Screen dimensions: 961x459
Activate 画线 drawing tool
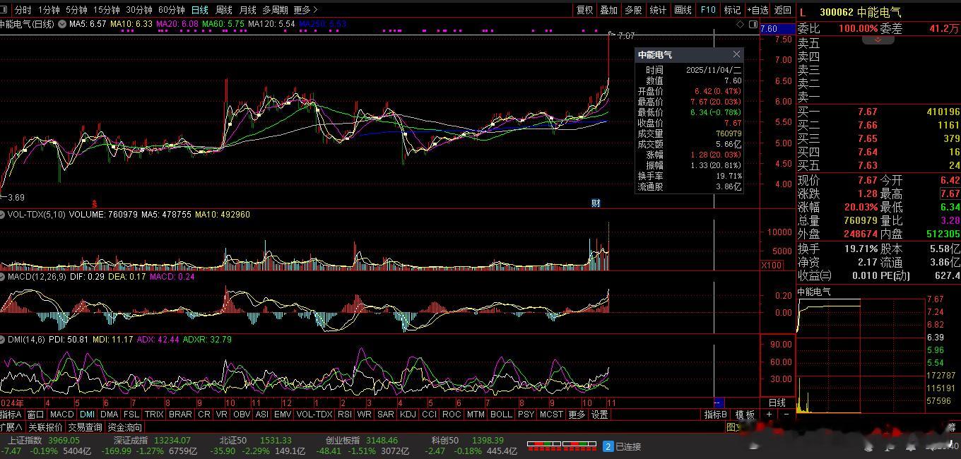click(683, 10)
